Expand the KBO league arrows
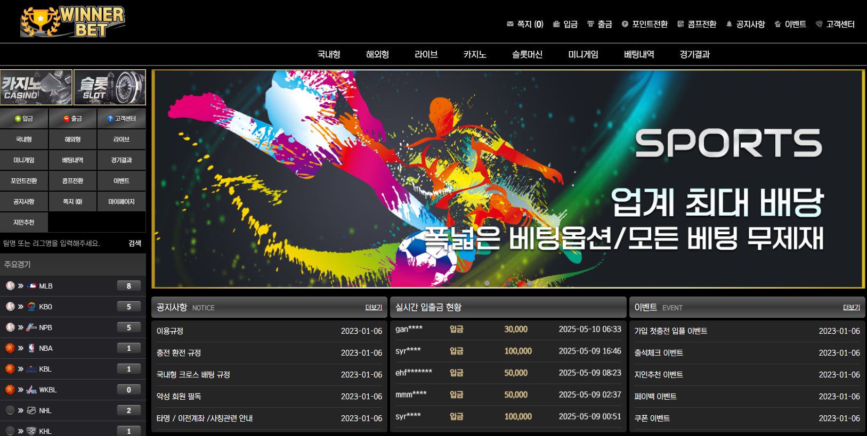867x436 pixels. (20, 307)
